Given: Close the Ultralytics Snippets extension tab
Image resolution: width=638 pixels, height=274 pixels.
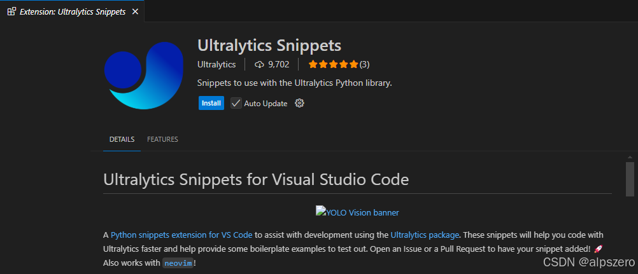Looking at the screenshot, I should (x=135, y=11).
